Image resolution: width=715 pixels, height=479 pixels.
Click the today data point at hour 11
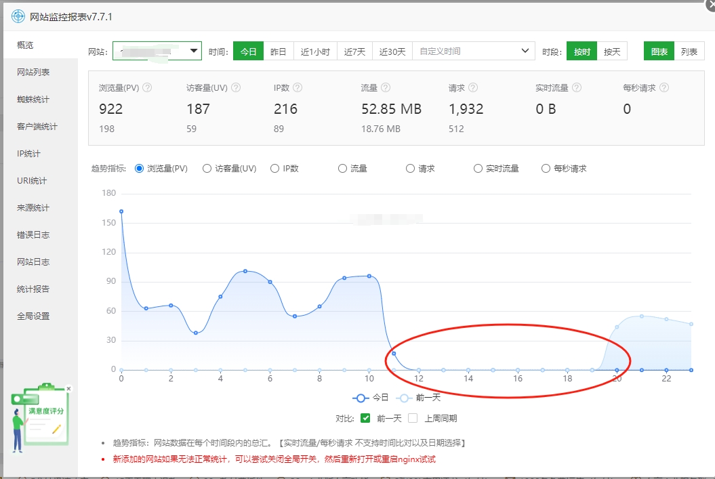pyautogui.click(x=394, y=354)
